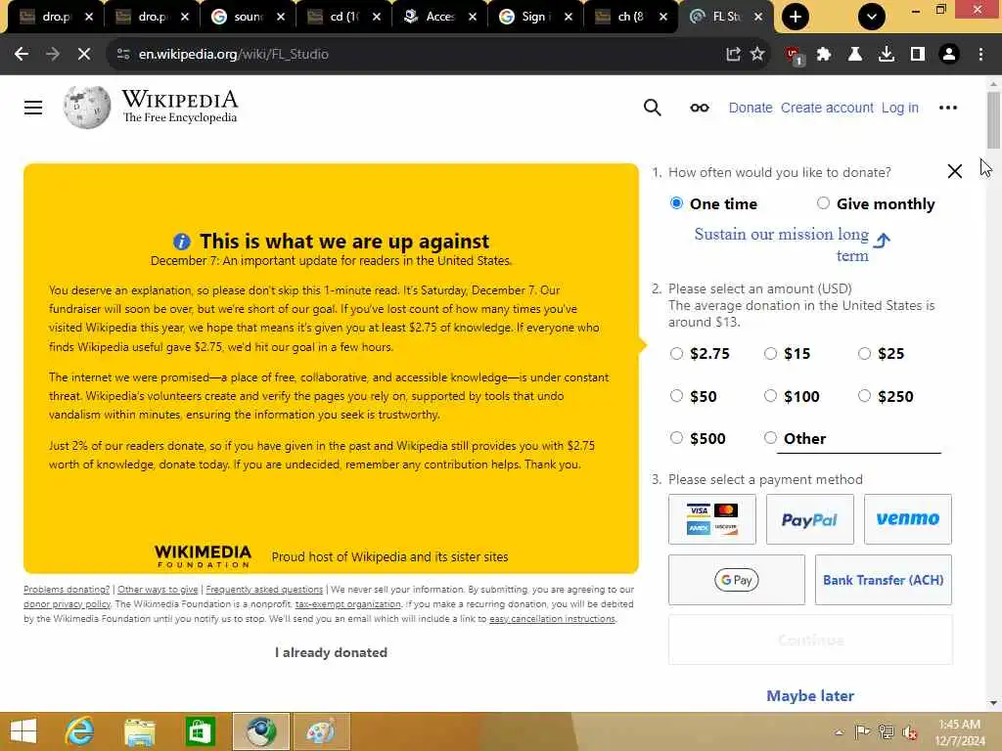
Task: View site information icon in address bar
Action: click(123, 55)
